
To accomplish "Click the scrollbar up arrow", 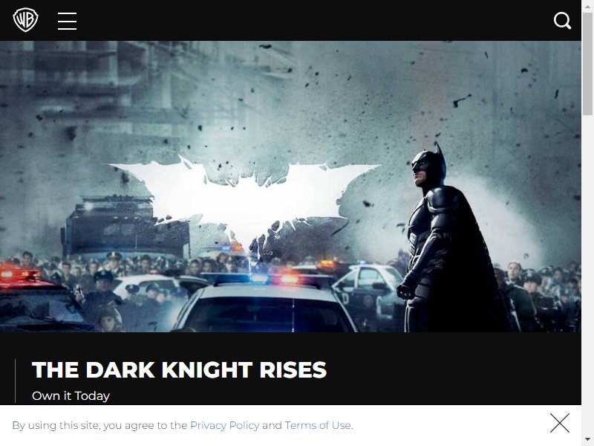I will coord(587,6).
